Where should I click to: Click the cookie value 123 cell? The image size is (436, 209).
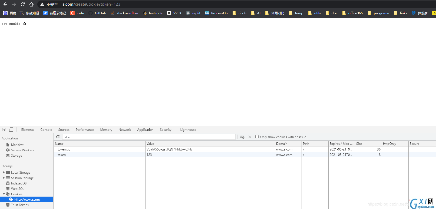point(210,155)
